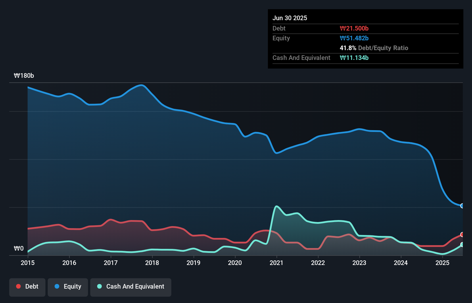The width and height of the screenshot is (472, 303).
Task: Expand the Debt row in the tooltip
Action: click(x=279, y=28)
